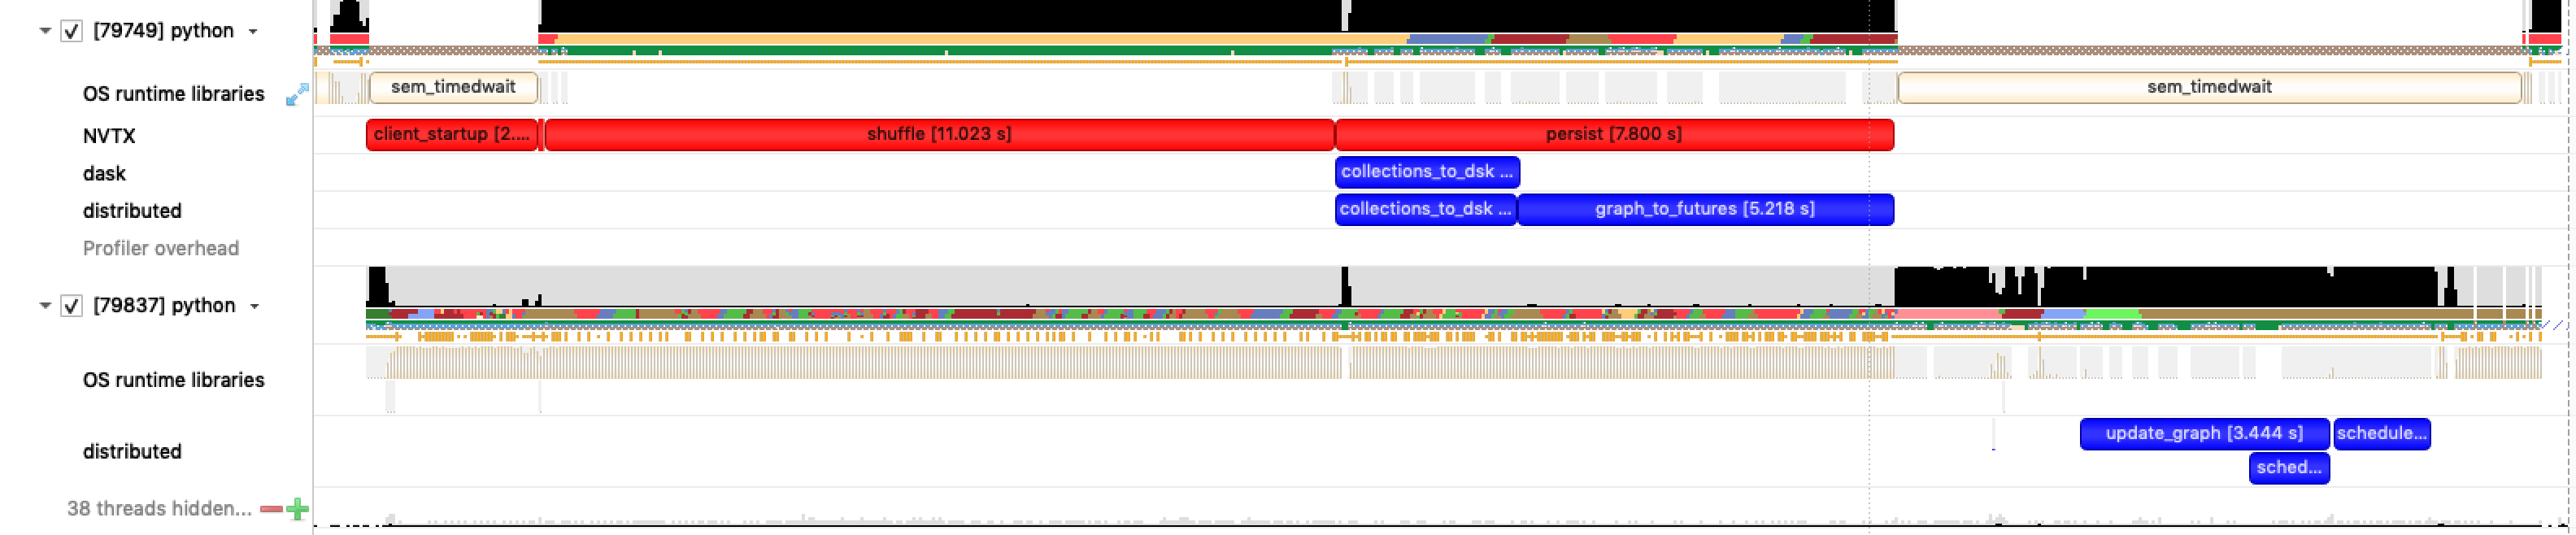This screenshot has height=535, width=2576.
Task: Select the schedule... range right of update_graph
Action: 2382,434
